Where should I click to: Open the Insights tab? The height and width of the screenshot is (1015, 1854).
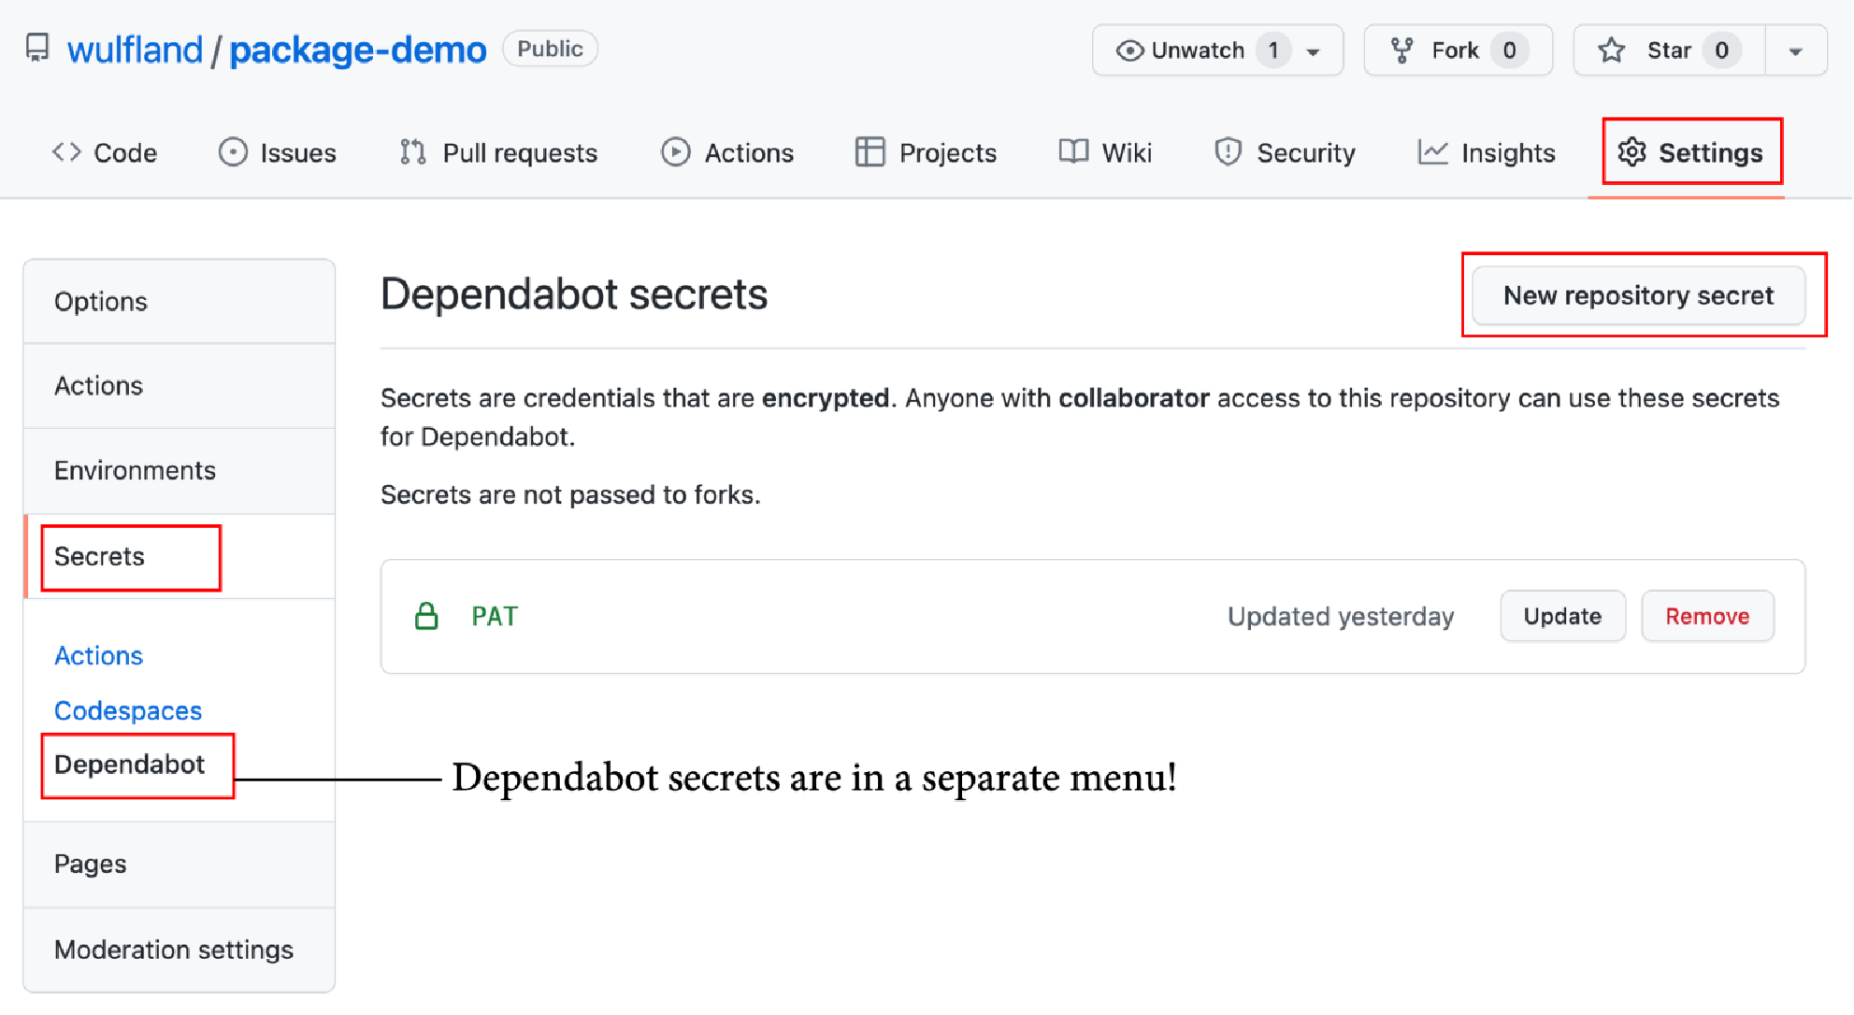click(x=1486, y=152)
